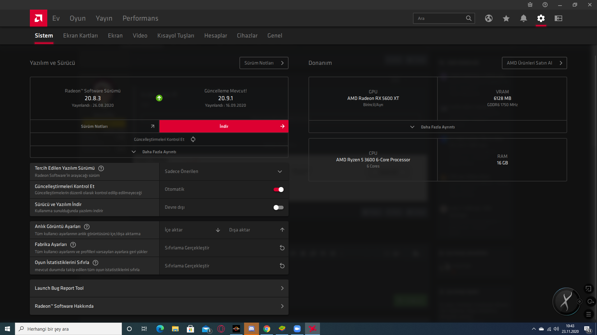Open the Ekran Kartları sub-tab
The height and width of the screenshot is (335, 597).
81,36
